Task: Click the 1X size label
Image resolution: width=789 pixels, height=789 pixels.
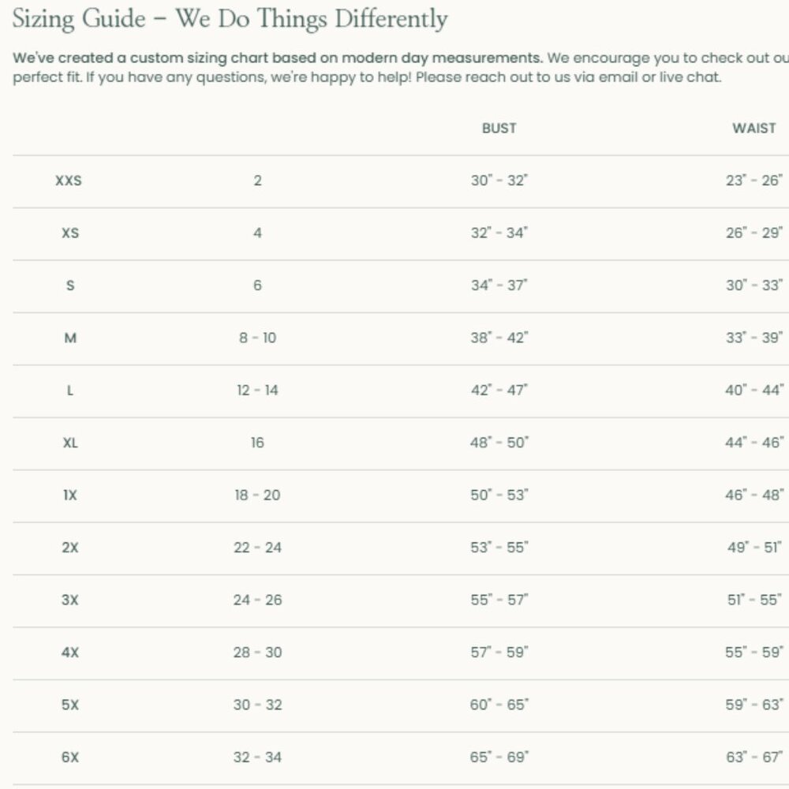Action: pyautogui.click(x=70, y=495)
